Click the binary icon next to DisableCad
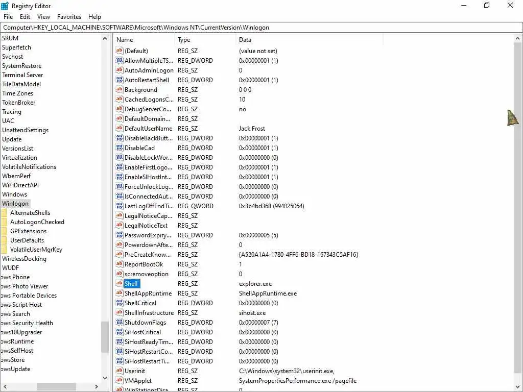Image resolution: width=523 pixels, height=392 pixels. [119, 148]
